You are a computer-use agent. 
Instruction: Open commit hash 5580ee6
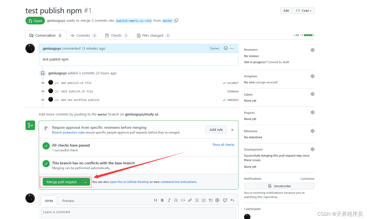[x=233, y=92]
